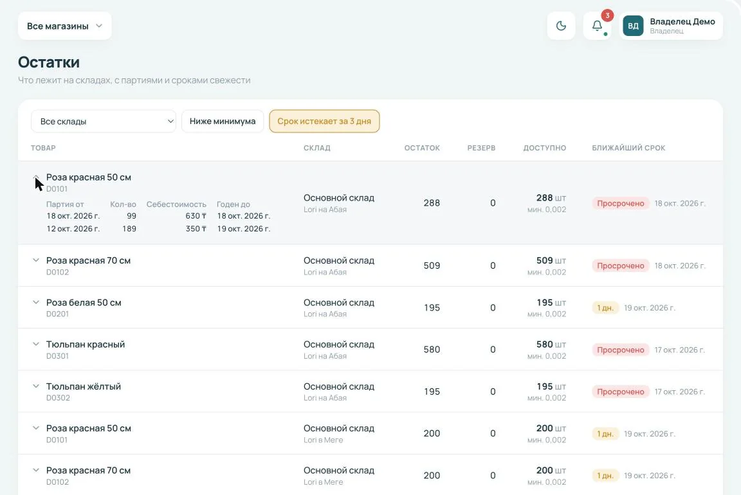The image size is (741, 495).
Task: Click the batch date 12 окт. 2026 г.
Action: coord(73,229)
